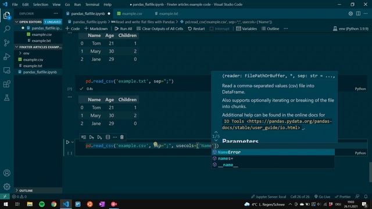Open example.csv in Finxter folder tree
This screenshot has height=209, width=372.
coord(33,59)
